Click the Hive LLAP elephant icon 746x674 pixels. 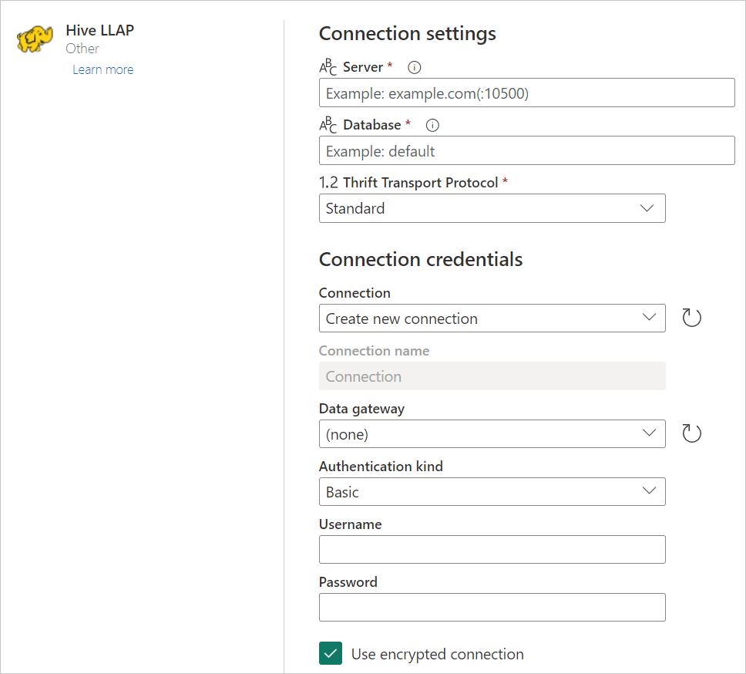point(35,39)
